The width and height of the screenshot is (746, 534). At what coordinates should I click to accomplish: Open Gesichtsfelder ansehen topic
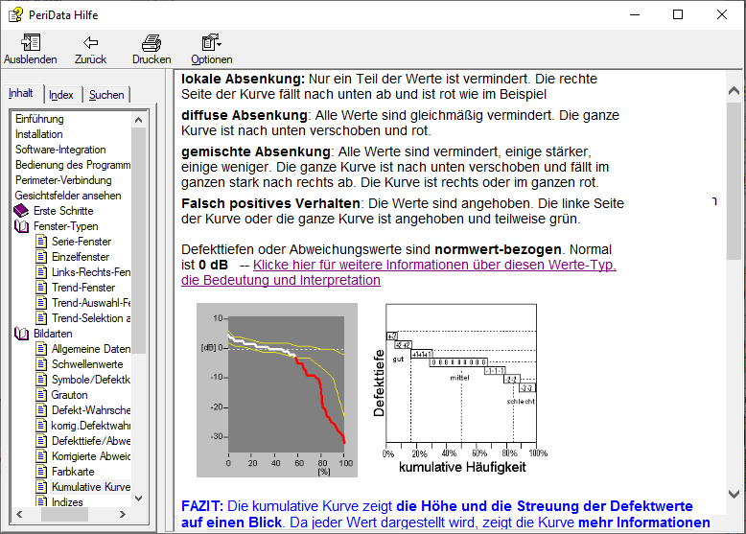pos(68,196)
